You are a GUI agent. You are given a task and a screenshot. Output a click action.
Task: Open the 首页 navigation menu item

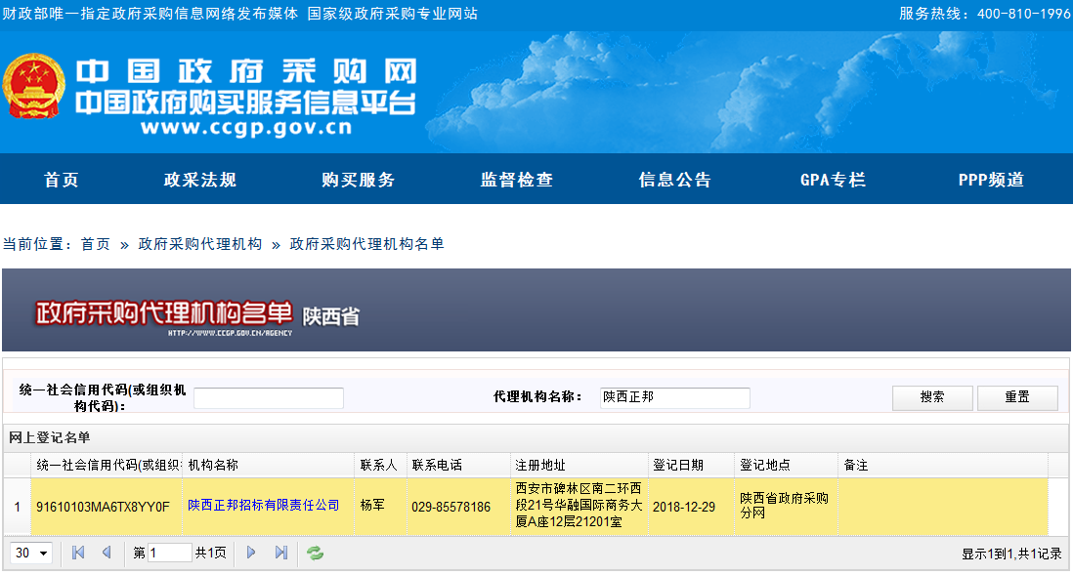62,180
